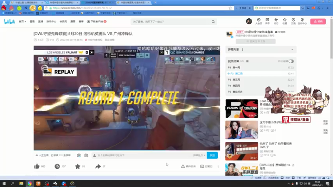Image resolution: width=333 pixels, height=187 pixels.
Task: Toggle the 自动连播 autoplay switch
Action: coord(291,61)
